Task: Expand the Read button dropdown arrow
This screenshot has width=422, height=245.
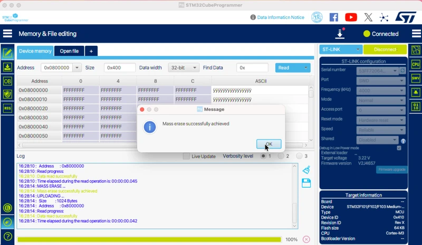Action: coord(305,67)
